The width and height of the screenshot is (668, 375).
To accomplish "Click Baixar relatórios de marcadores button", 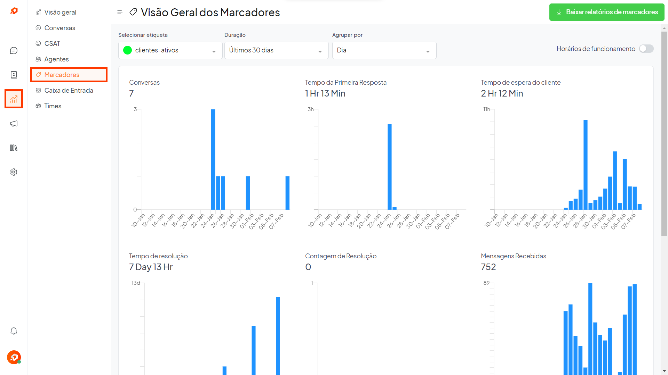I will click(x=606, y=12).
